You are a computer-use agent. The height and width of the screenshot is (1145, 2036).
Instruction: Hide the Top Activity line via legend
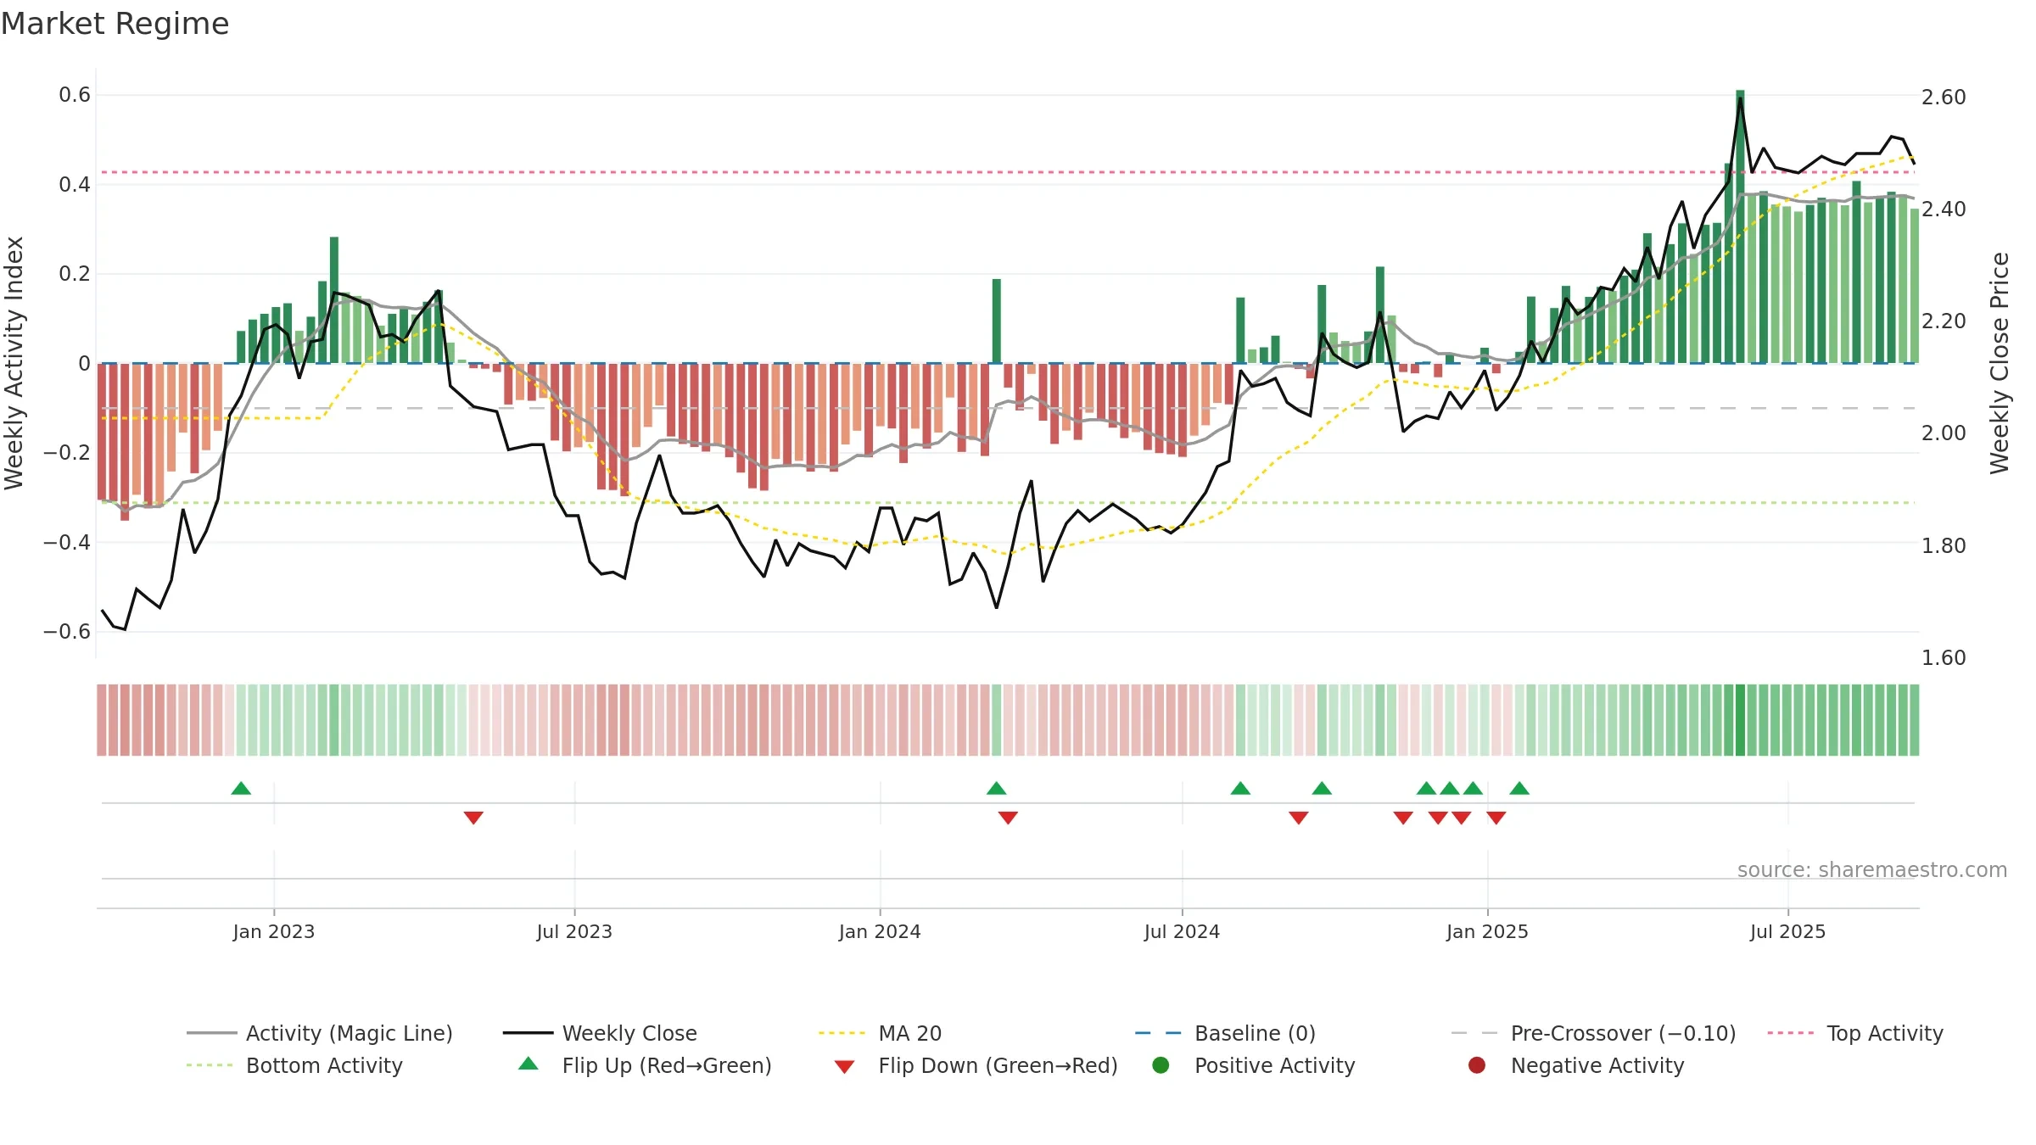(x=1854, y=1033)
